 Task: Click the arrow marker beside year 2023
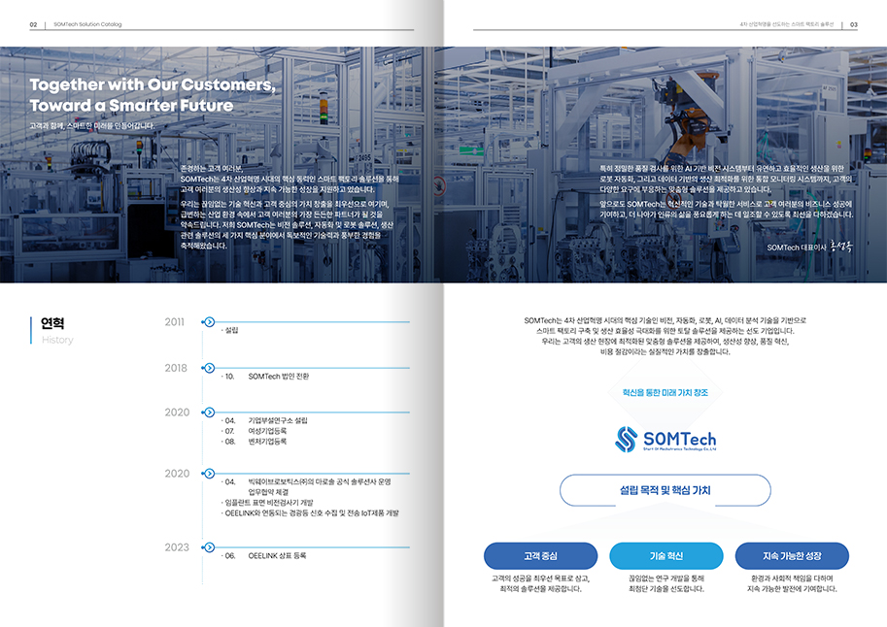point(208,547)
